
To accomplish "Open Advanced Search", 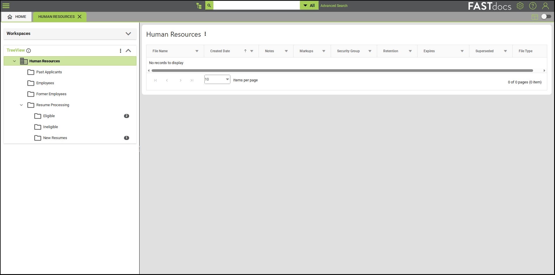I will coord(334,5).
